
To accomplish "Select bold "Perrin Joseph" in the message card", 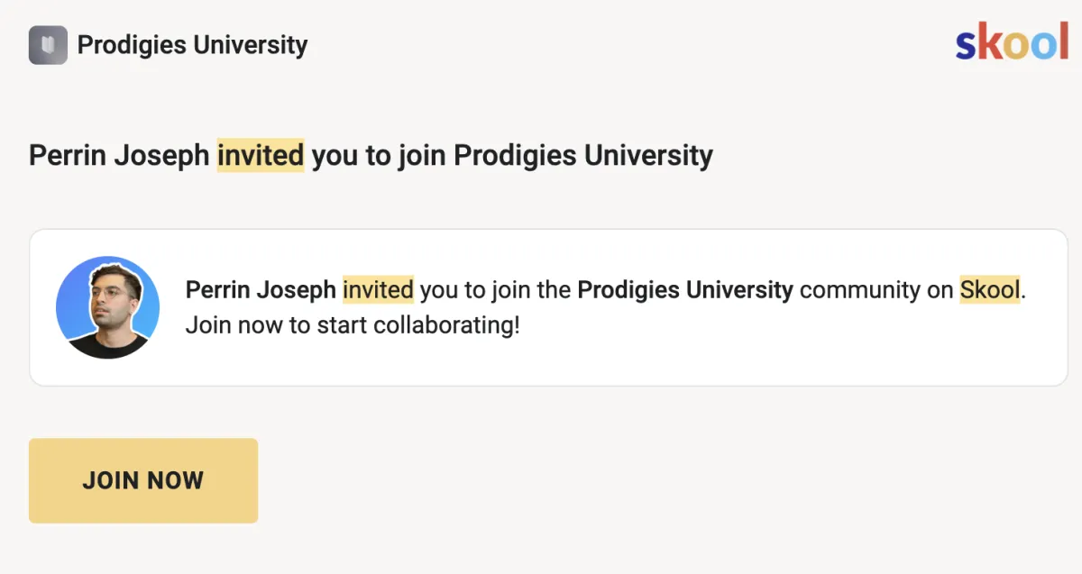I will (261, 290).
